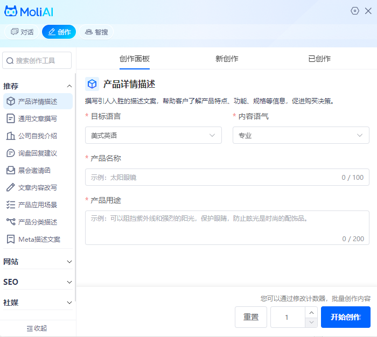Viewport: 377px width, 337px height.
Task: Open 产品分类描述 tool
Action: [37, 222]
